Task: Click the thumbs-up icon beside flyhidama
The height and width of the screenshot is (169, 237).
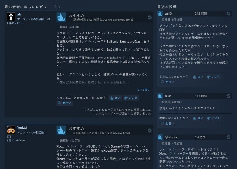Action: (160, 137)
